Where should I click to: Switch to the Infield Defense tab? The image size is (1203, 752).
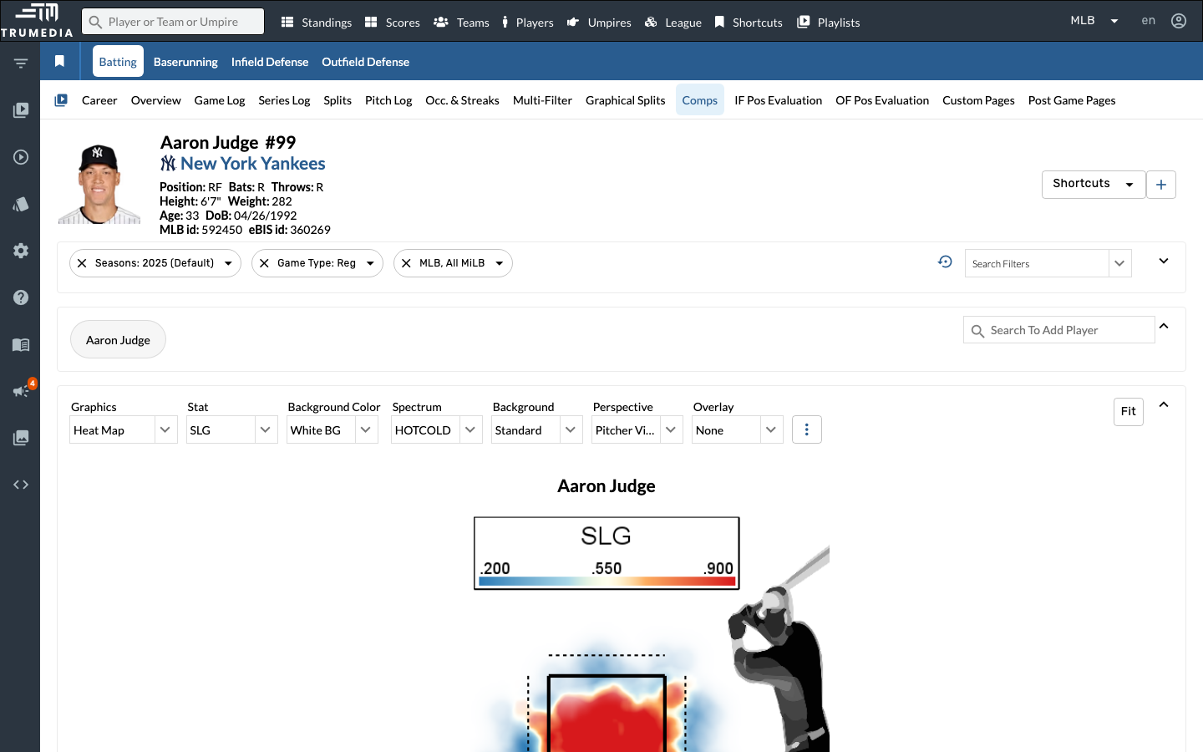(x=270, y=62)
